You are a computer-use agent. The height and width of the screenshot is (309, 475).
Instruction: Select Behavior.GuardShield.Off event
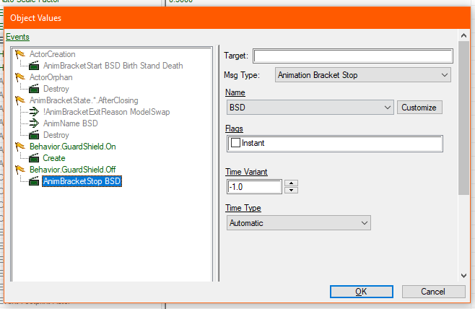coord(73,170)
